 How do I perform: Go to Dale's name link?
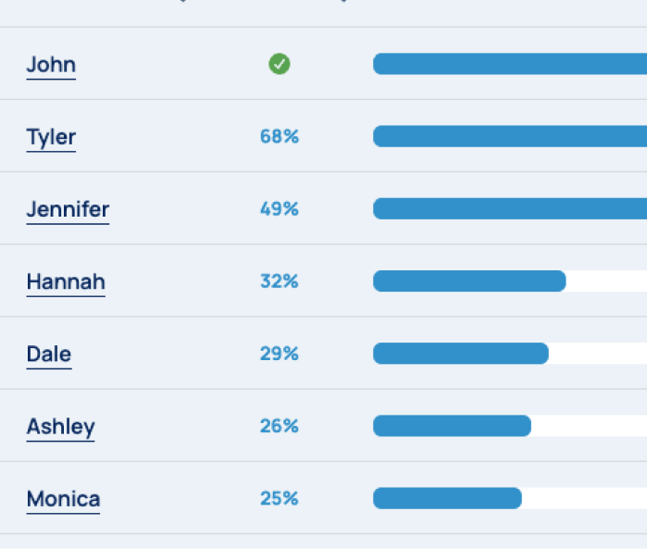pos(49,355)
